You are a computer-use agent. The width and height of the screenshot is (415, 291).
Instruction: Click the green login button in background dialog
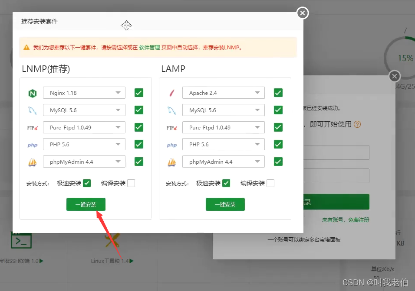click(x=336, y=202)
